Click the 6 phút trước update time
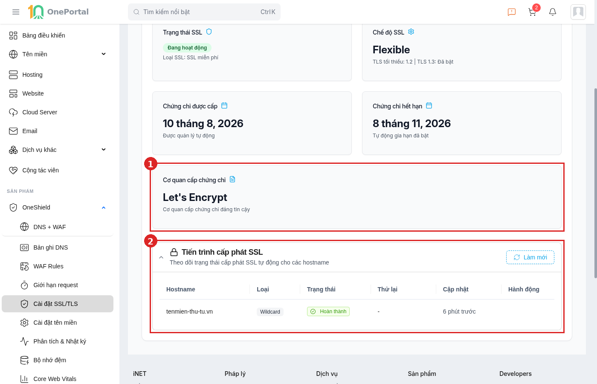The height and width of the screenshot is (384, 597). tap(459, 311)
